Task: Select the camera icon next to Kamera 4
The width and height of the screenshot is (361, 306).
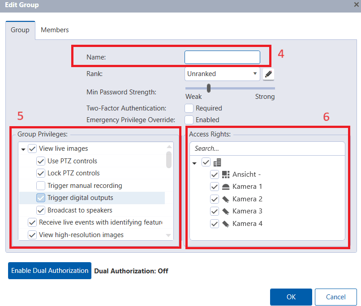Action: point(226,223)
